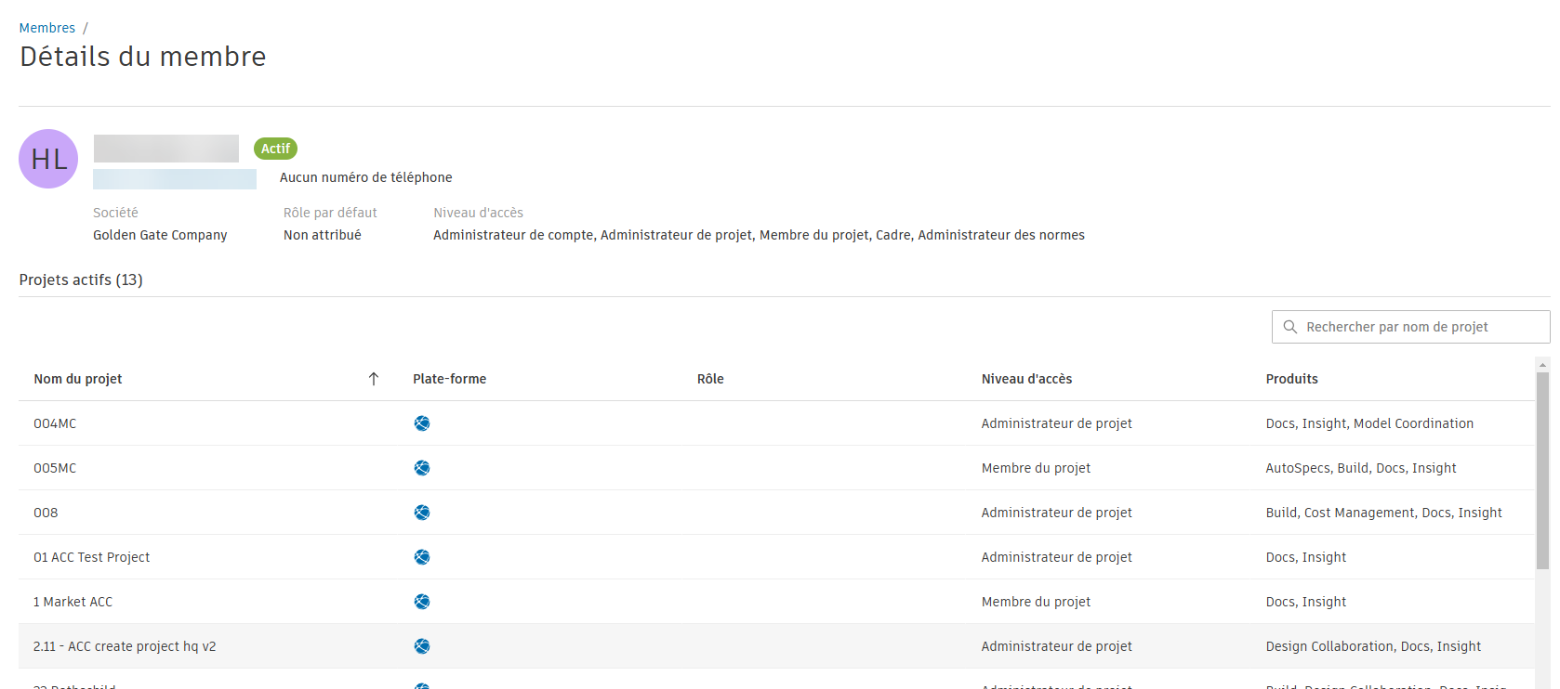Click Membre du projet for 005MC

(1037, 468)
